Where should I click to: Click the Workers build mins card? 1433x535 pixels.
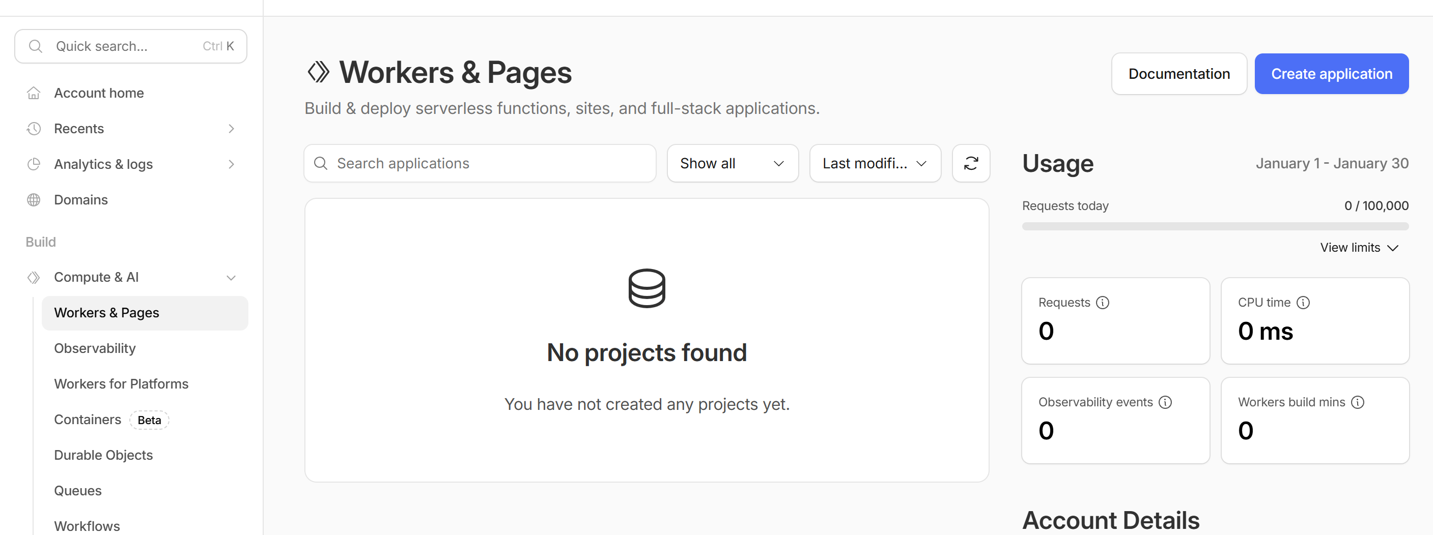(x=1314, y=420)
